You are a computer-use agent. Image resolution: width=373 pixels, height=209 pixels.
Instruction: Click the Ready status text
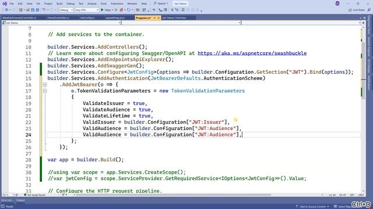coord(9,207)
